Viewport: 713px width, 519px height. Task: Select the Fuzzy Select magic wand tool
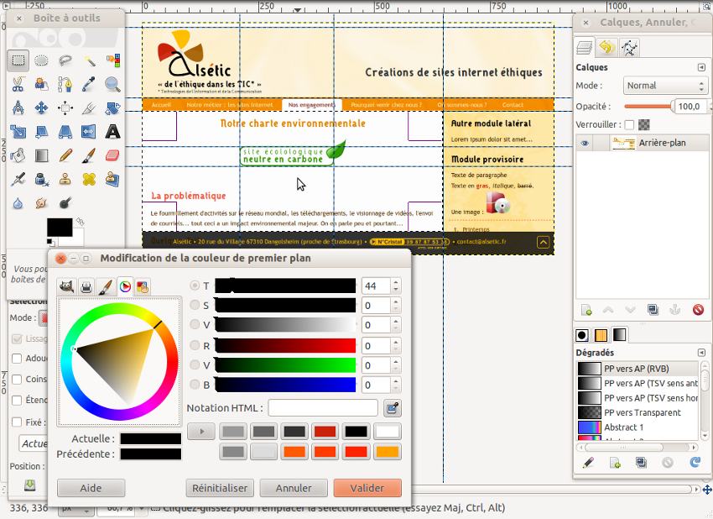pyautogui.click(x=89, y=60)
